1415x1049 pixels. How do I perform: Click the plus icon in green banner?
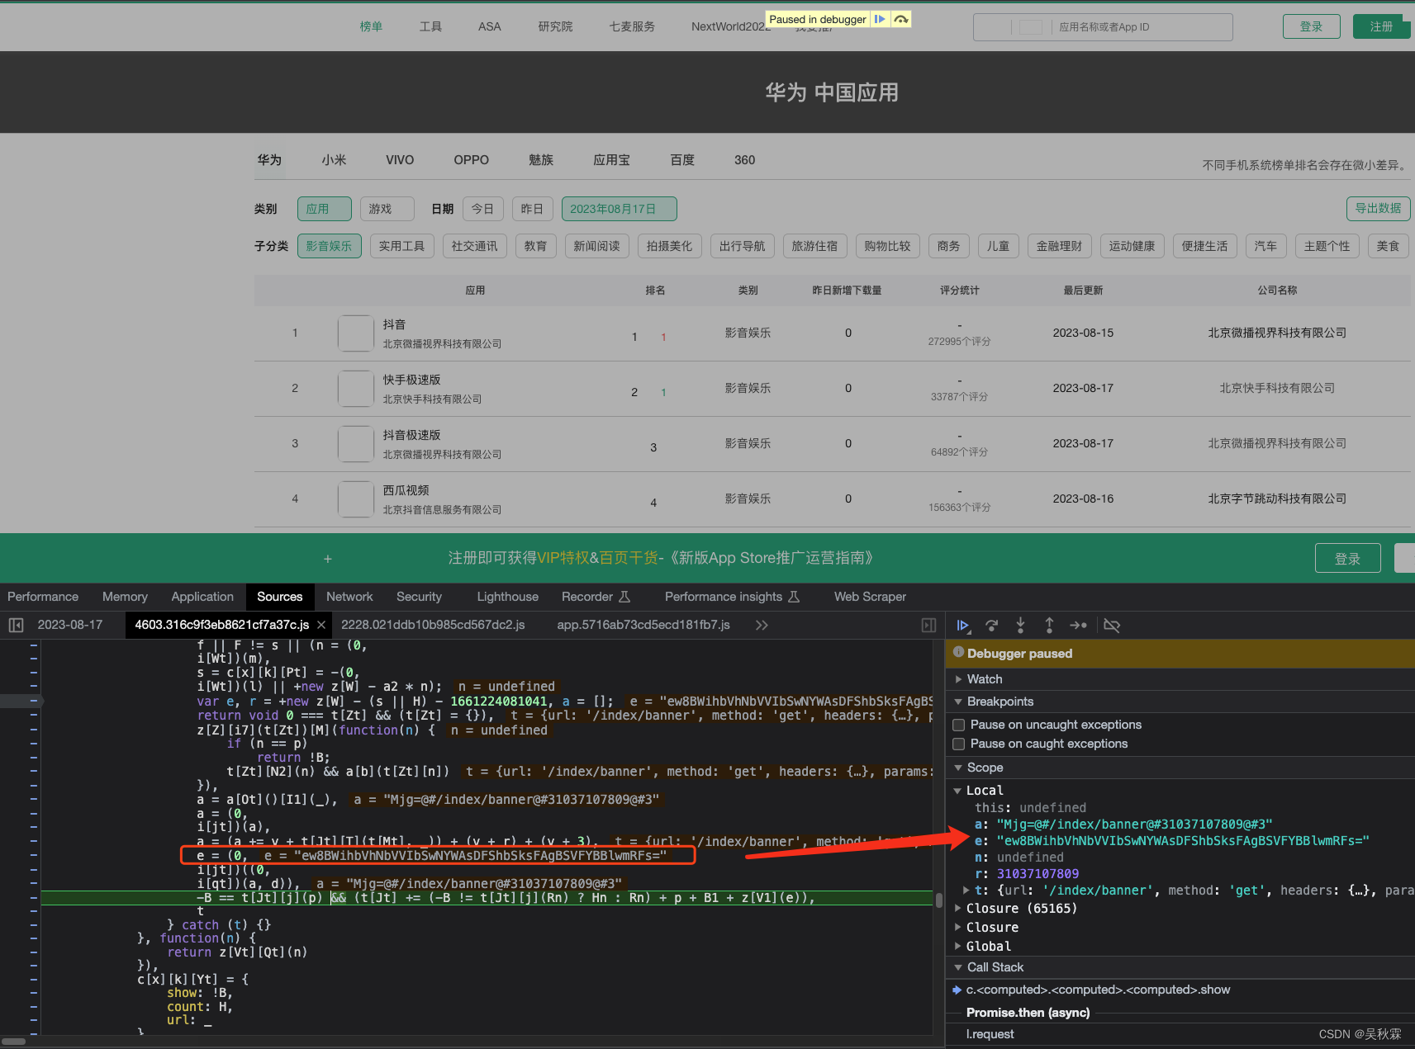pos(328,559)
